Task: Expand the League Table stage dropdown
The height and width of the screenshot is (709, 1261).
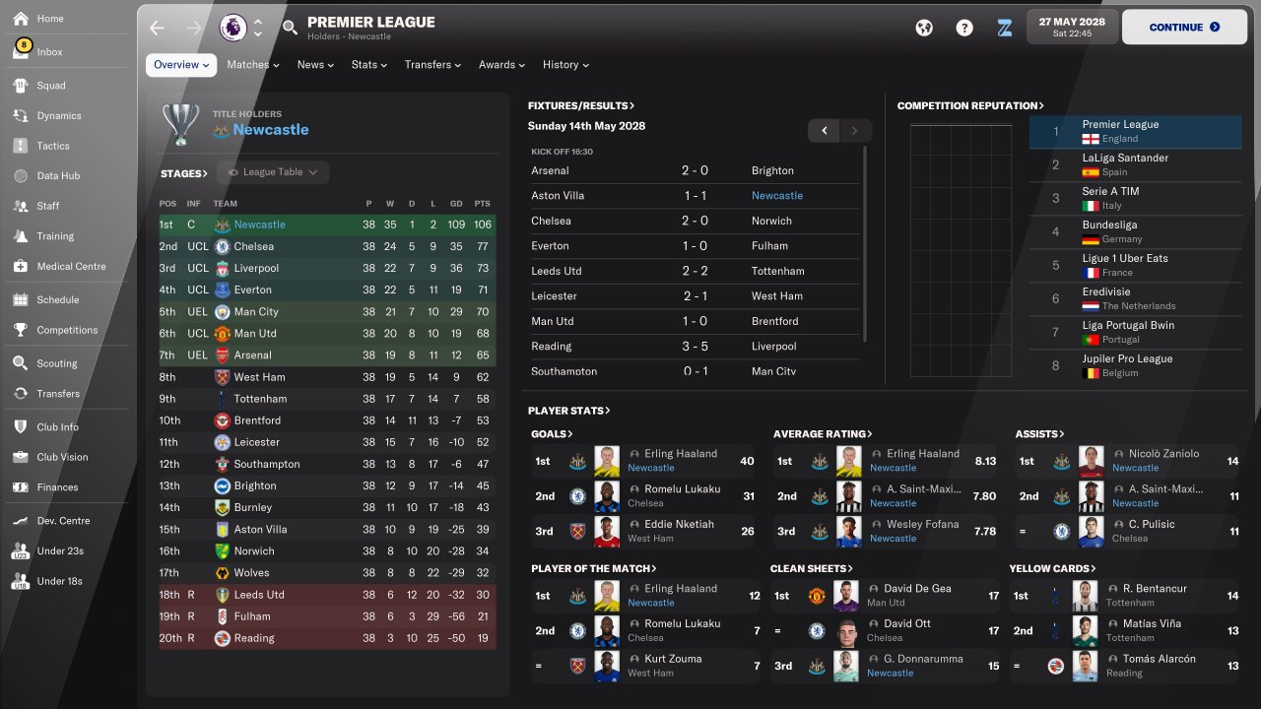Action: pos(273,172)
